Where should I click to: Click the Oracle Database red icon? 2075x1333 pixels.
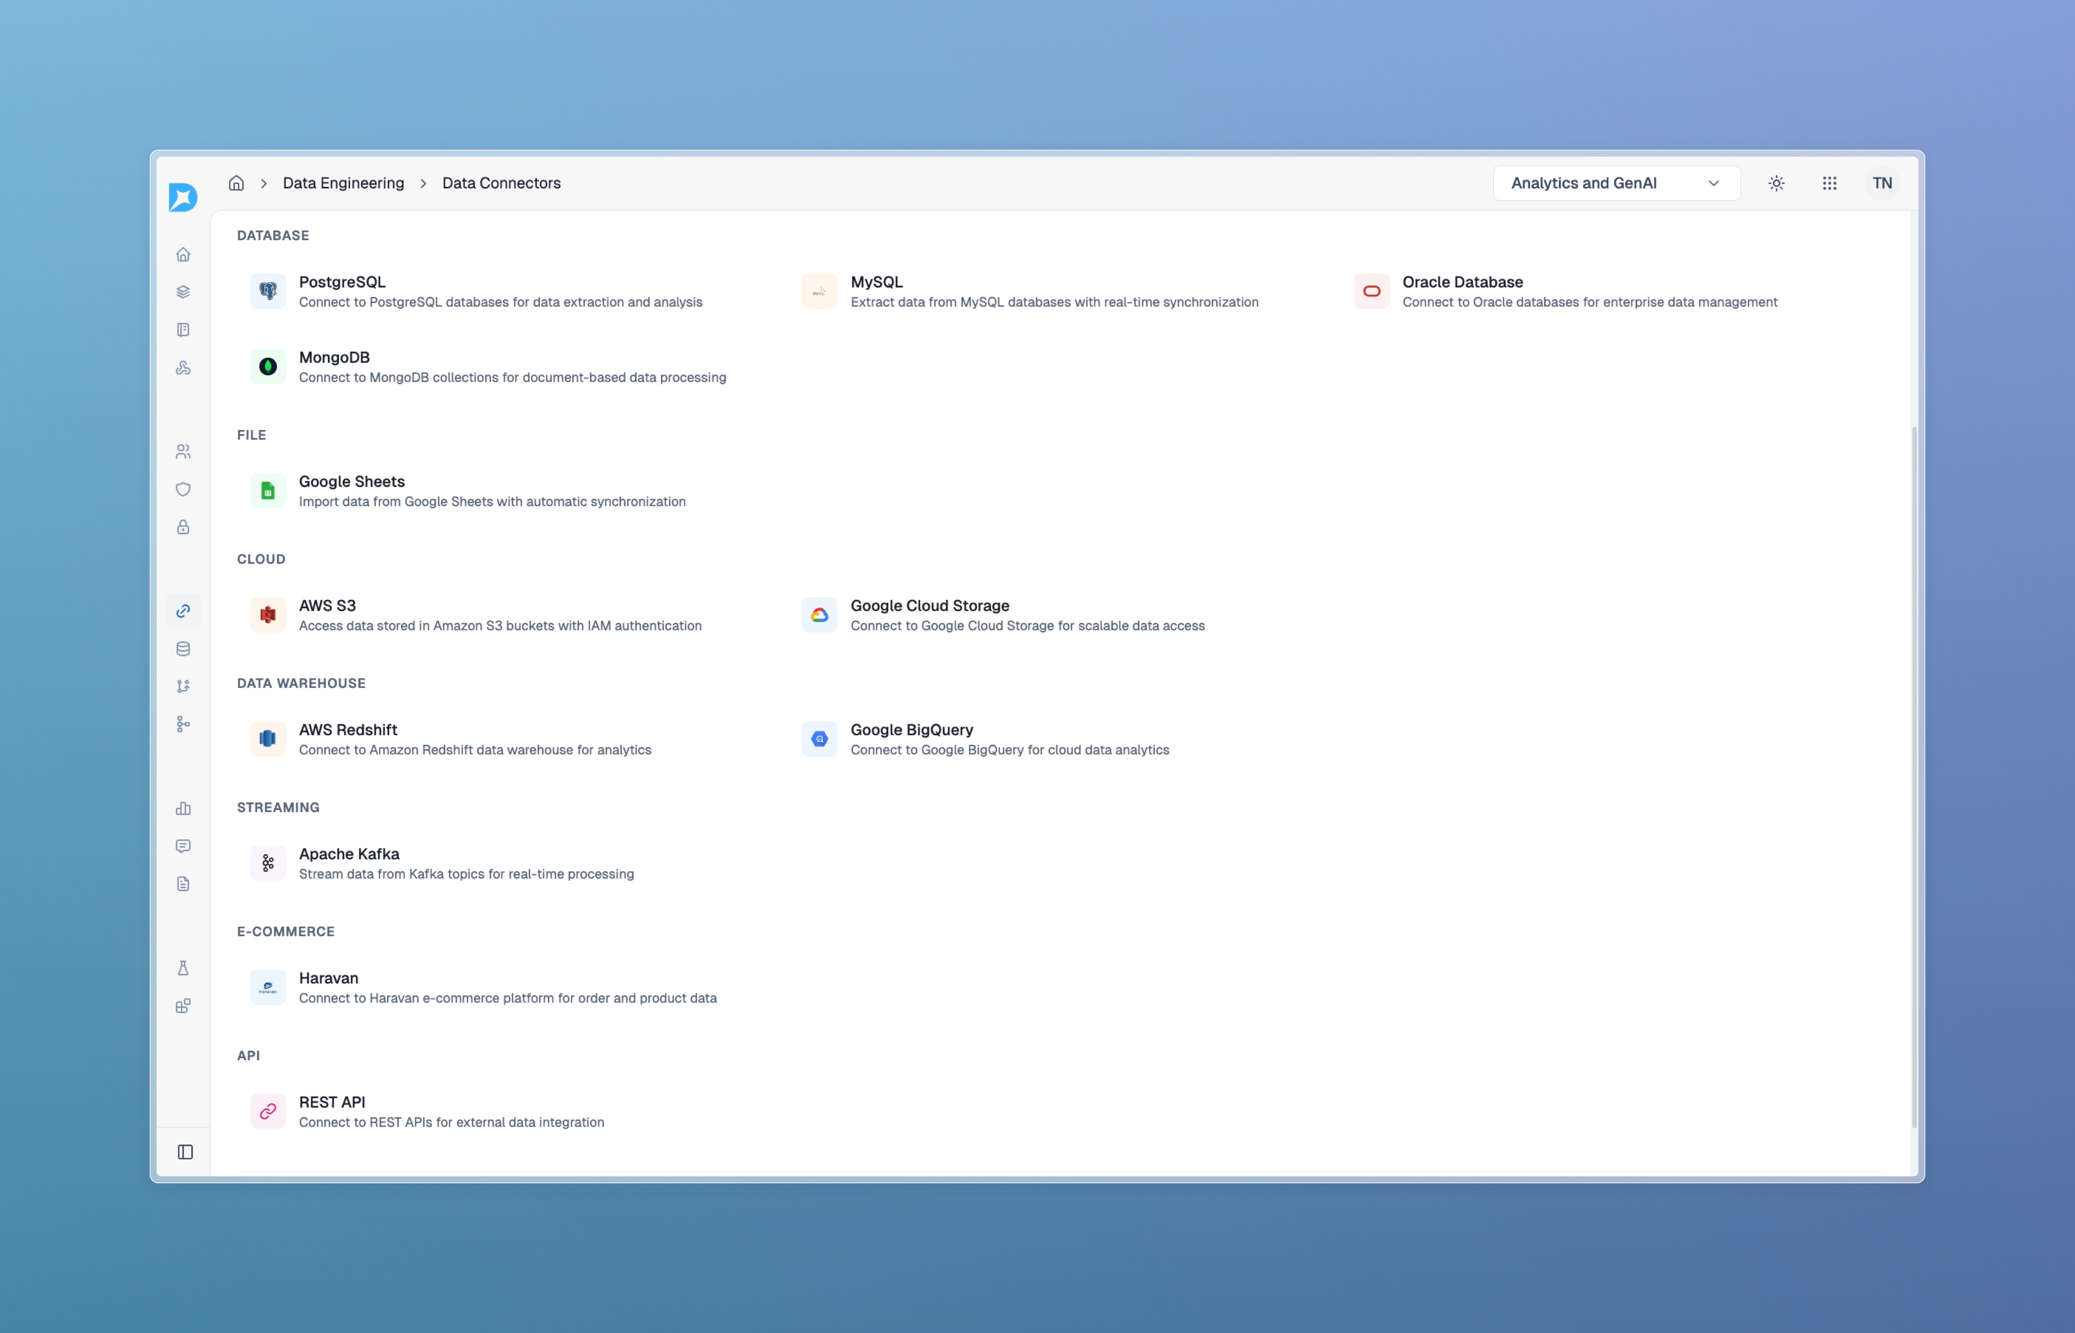[x=1372, y=292]
